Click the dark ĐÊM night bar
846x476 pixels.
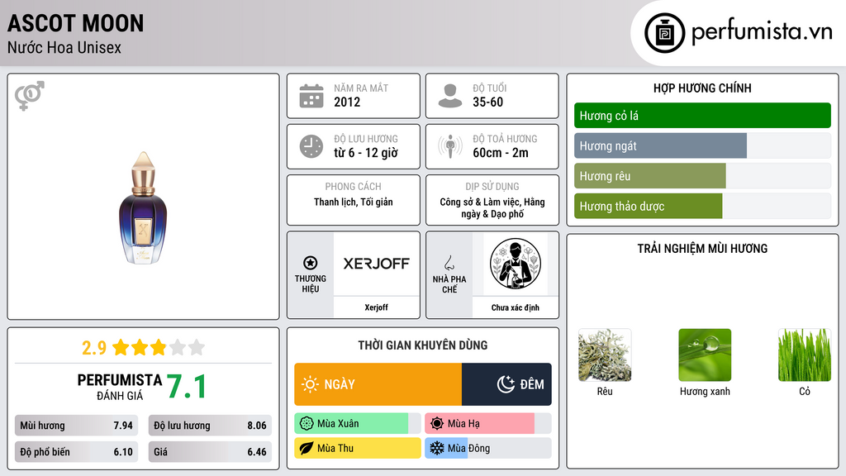(506, 384)
